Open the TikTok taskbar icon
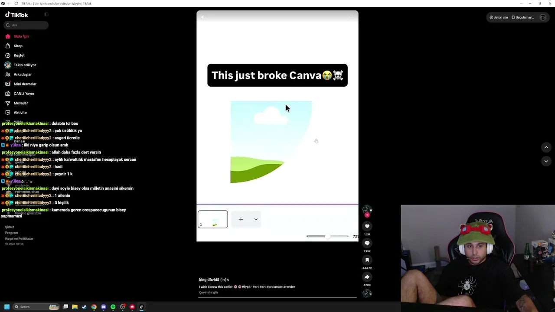555x312 pixels. [141, 307]
